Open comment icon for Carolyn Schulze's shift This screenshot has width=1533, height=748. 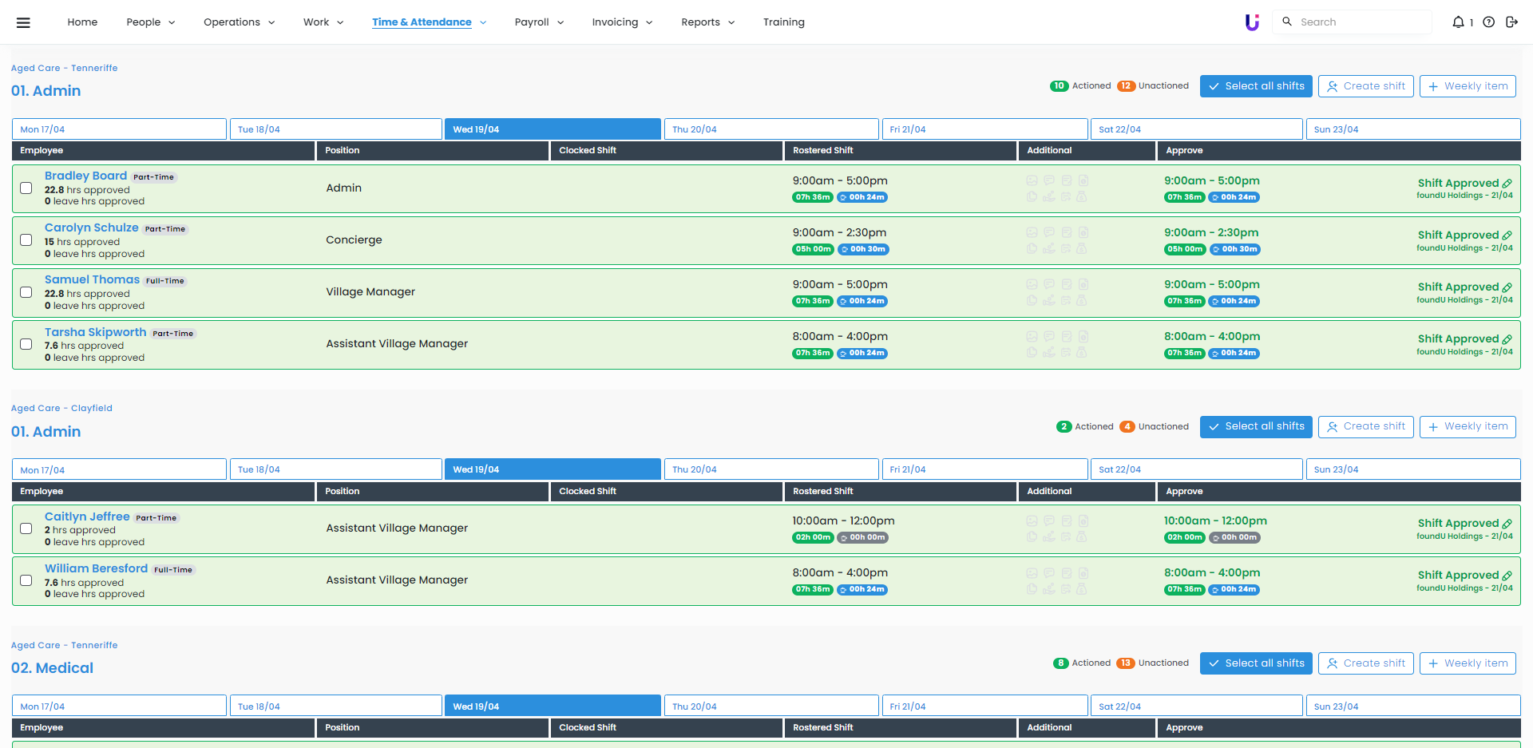click(x=1049, y=232)
